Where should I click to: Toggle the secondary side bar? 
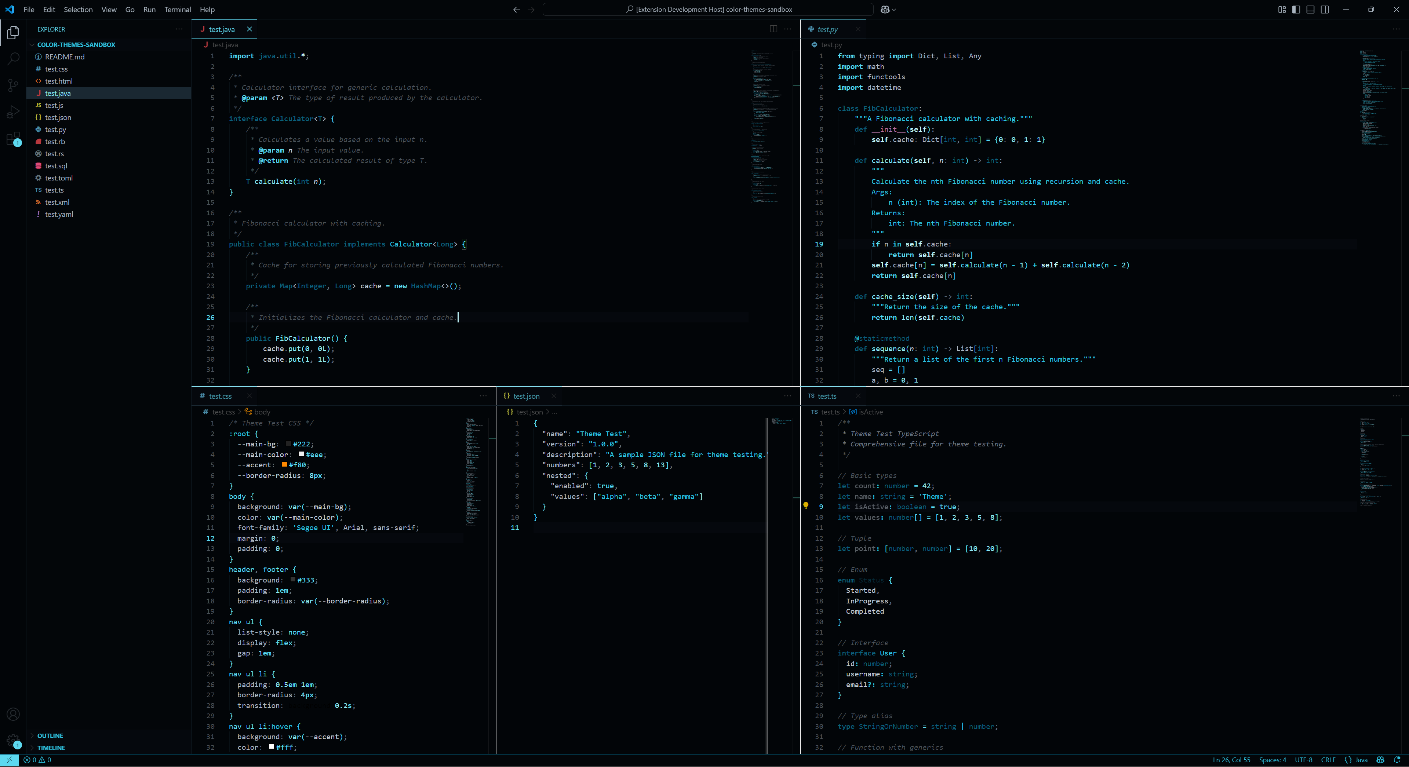point(1324,9)
